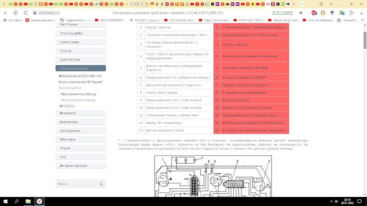The height and width of the screenshot is (206, 367).
Task: Open the gold circle extension icon
Action: [323, 13]
